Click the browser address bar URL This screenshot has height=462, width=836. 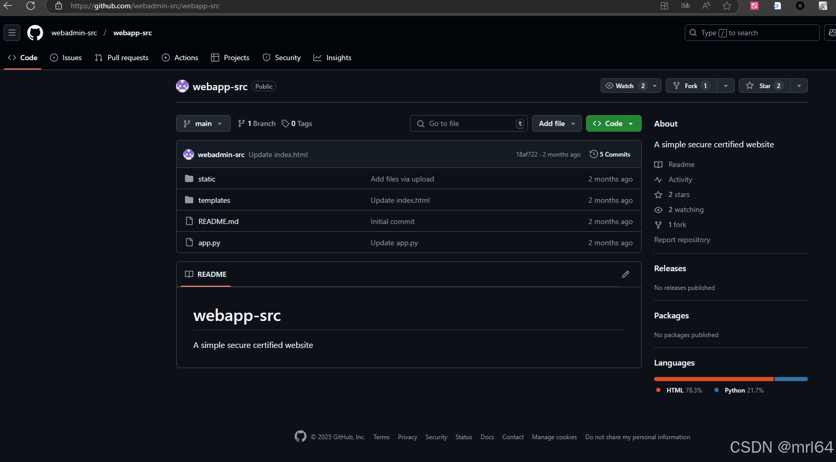[x=145, y=6]
